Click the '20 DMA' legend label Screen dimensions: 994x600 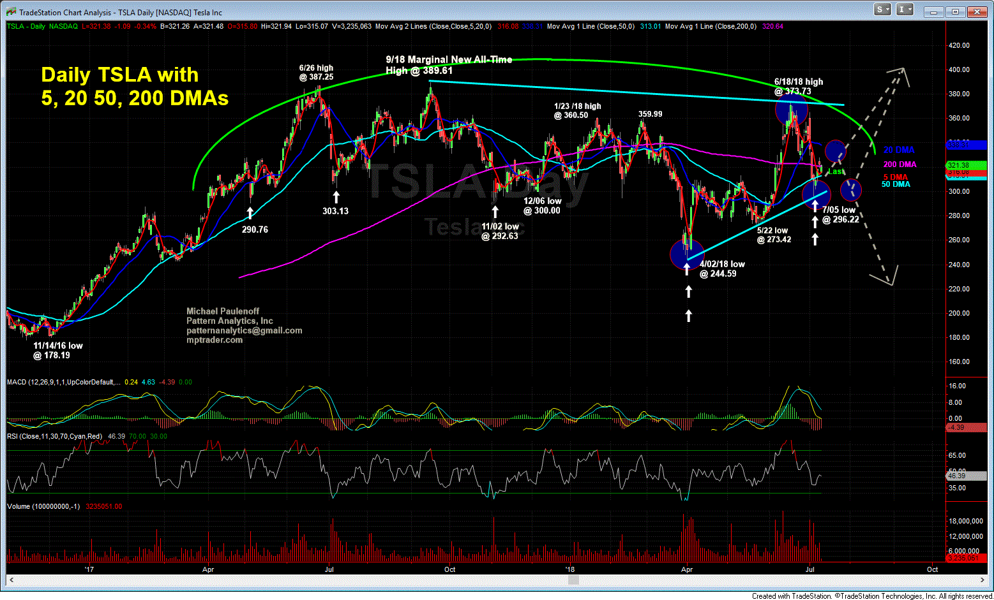click(899, 150)
